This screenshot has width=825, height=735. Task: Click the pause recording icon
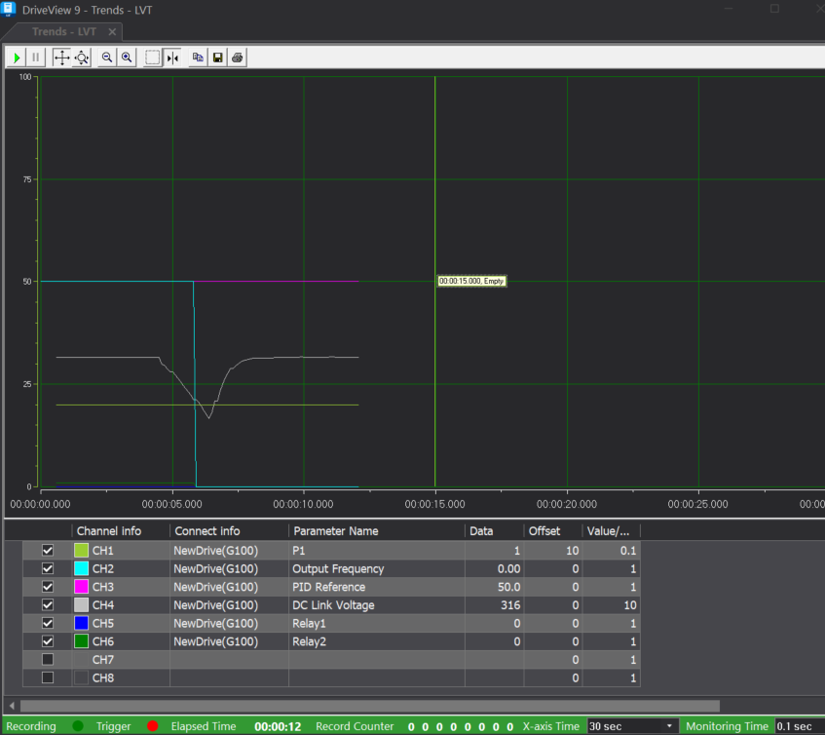35,58
